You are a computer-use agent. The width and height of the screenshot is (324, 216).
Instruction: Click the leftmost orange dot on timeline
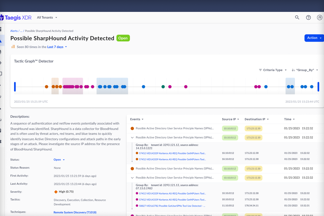[46, 87]
